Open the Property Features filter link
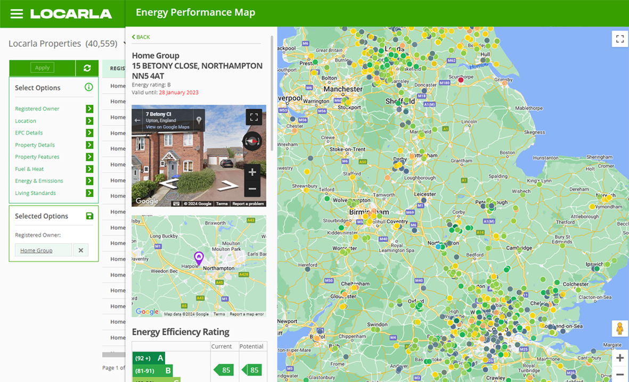 click(37, 157)
